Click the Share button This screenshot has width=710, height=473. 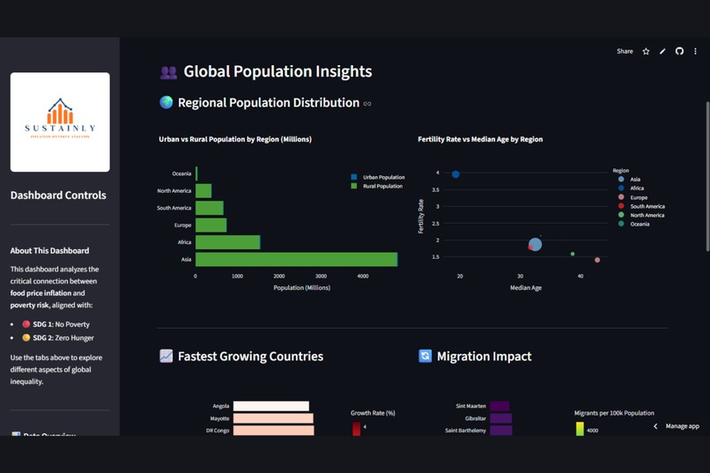click(x=625, y=52)
